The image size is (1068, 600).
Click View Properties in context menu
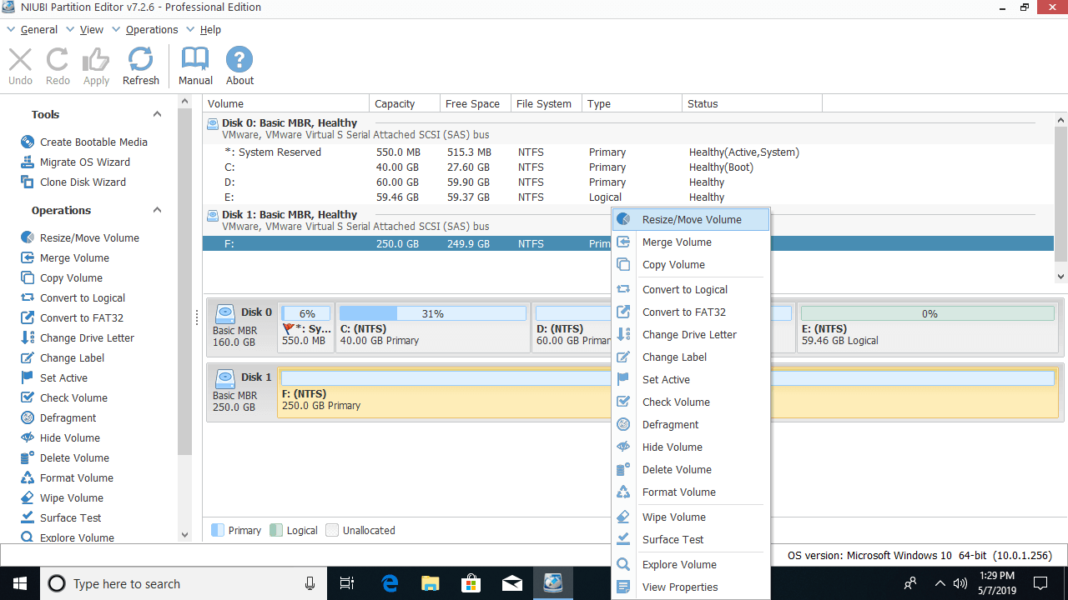coord(679,587)
